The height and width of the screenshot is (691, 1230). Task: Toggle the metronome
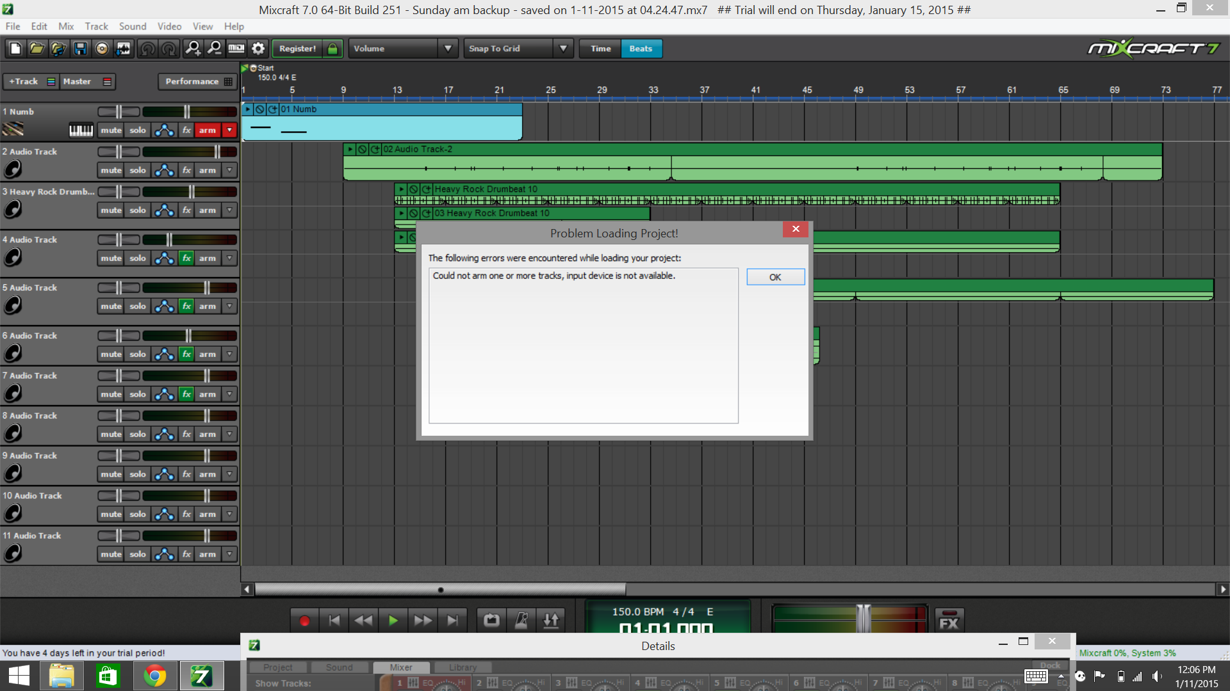[521, 621]
